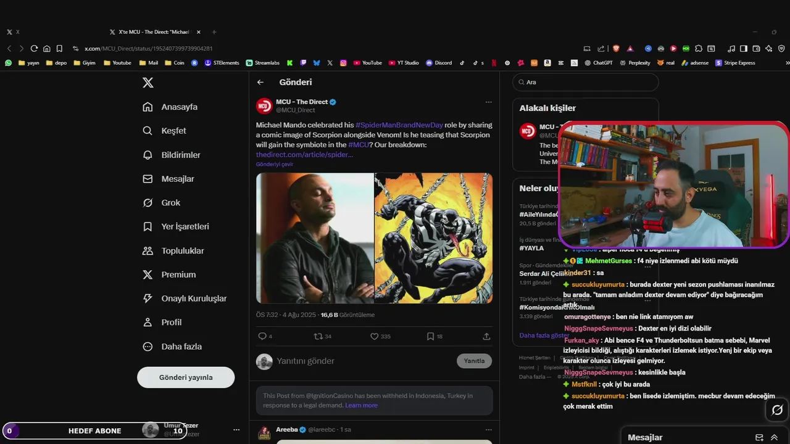Click the #SpiderManBrandNewDay hashtag
Image resolution: width=790 pixels, height=444 pixels.
[399, 125]
